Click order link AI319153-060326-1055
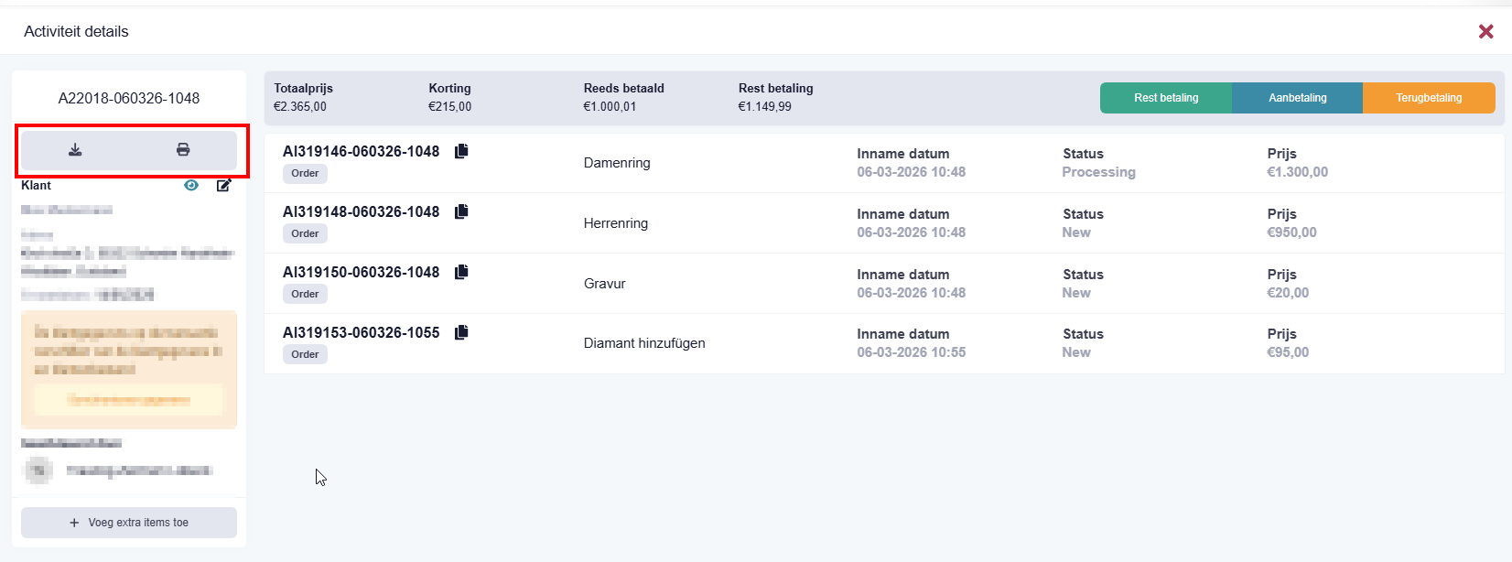Image resolution: width=1512 pixels, height=562 pixels. point(361,332)
